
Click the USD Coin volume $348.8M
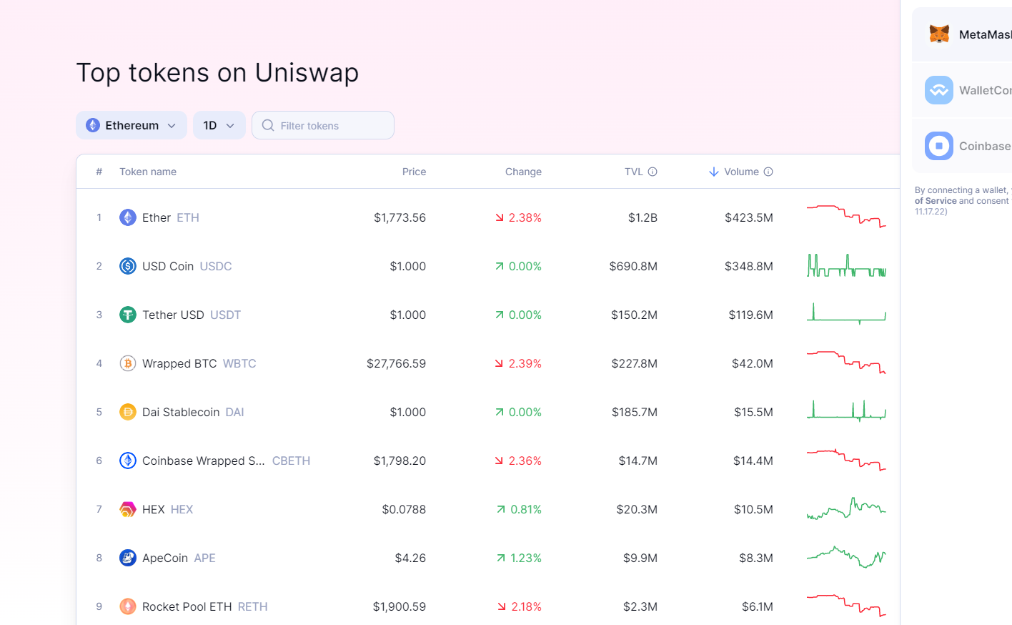[x=749, y=266]
